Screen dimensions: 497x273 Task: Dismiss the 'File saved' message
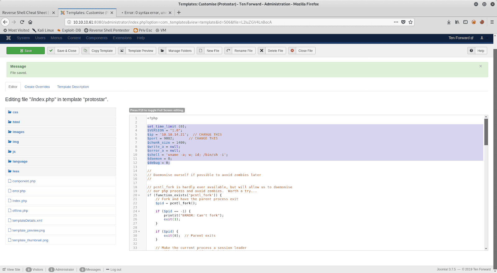(481, 66)
